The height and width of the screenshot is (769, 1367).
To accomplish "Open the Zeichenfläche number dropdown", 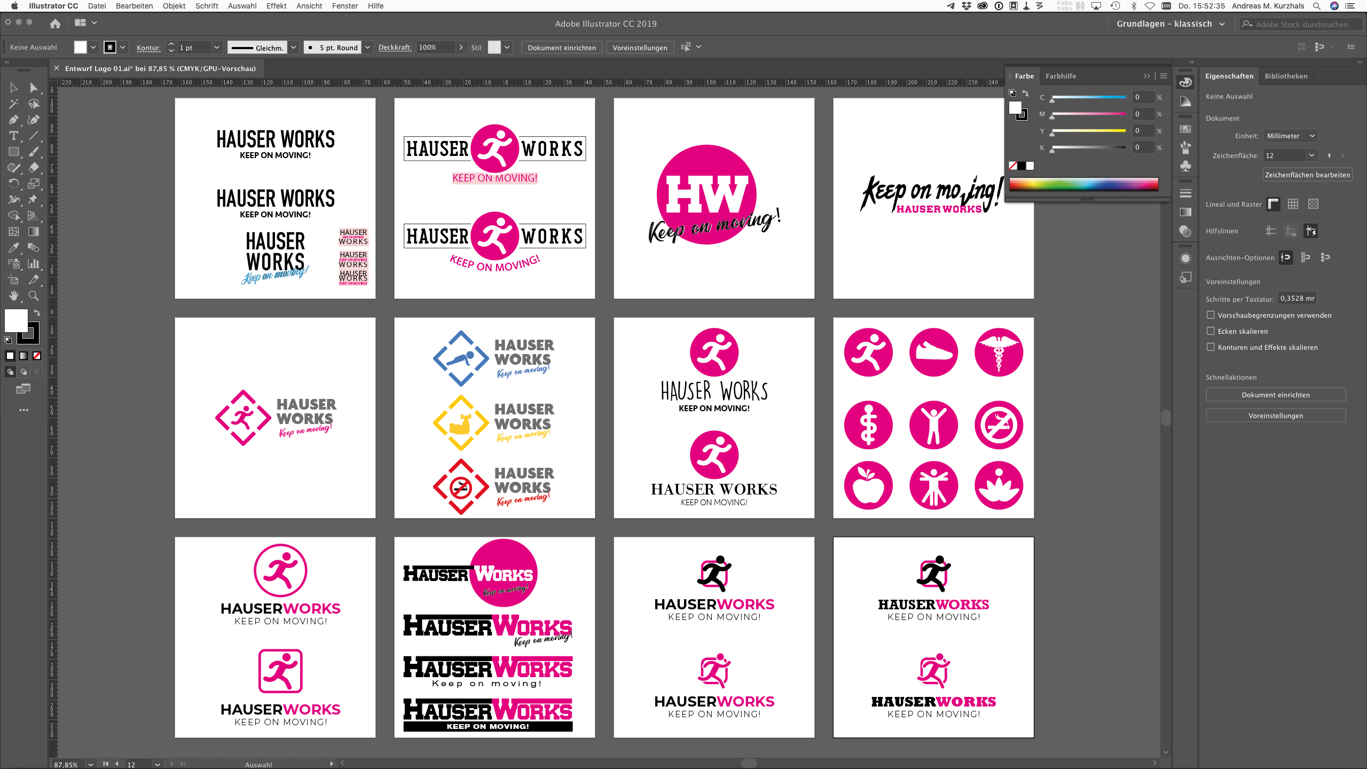I will pos(1311,155).
